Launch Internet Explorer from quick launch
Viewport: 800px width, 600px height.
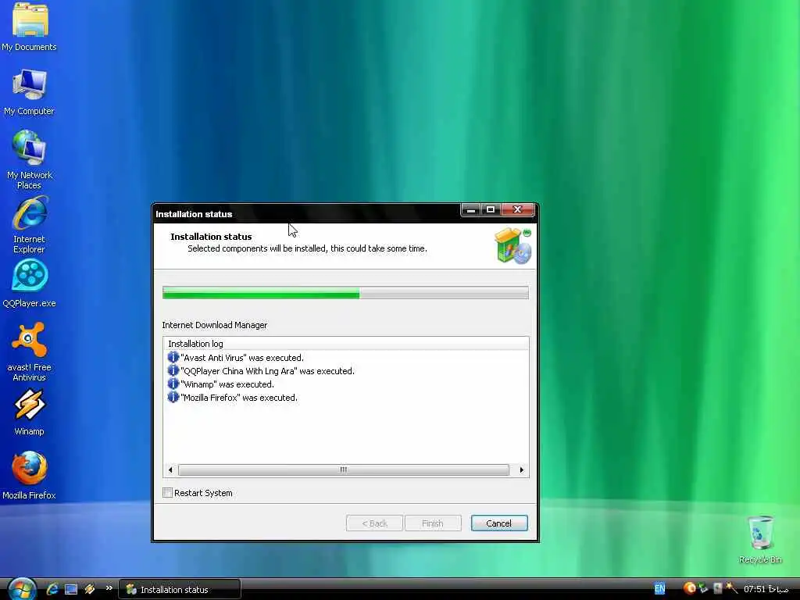52,589
